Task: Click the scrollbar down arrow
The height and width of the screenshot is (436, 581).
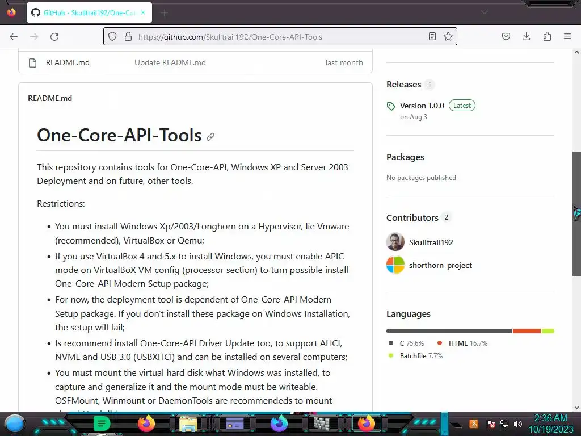Action: [x=576, y=408]
